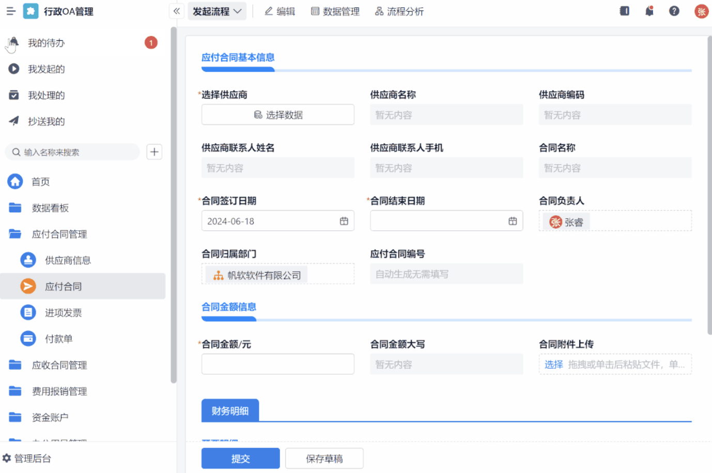This screenshot has width=712, height=473.
Task: Click the 合同金额/元 input field
Action: coord(277,364)
